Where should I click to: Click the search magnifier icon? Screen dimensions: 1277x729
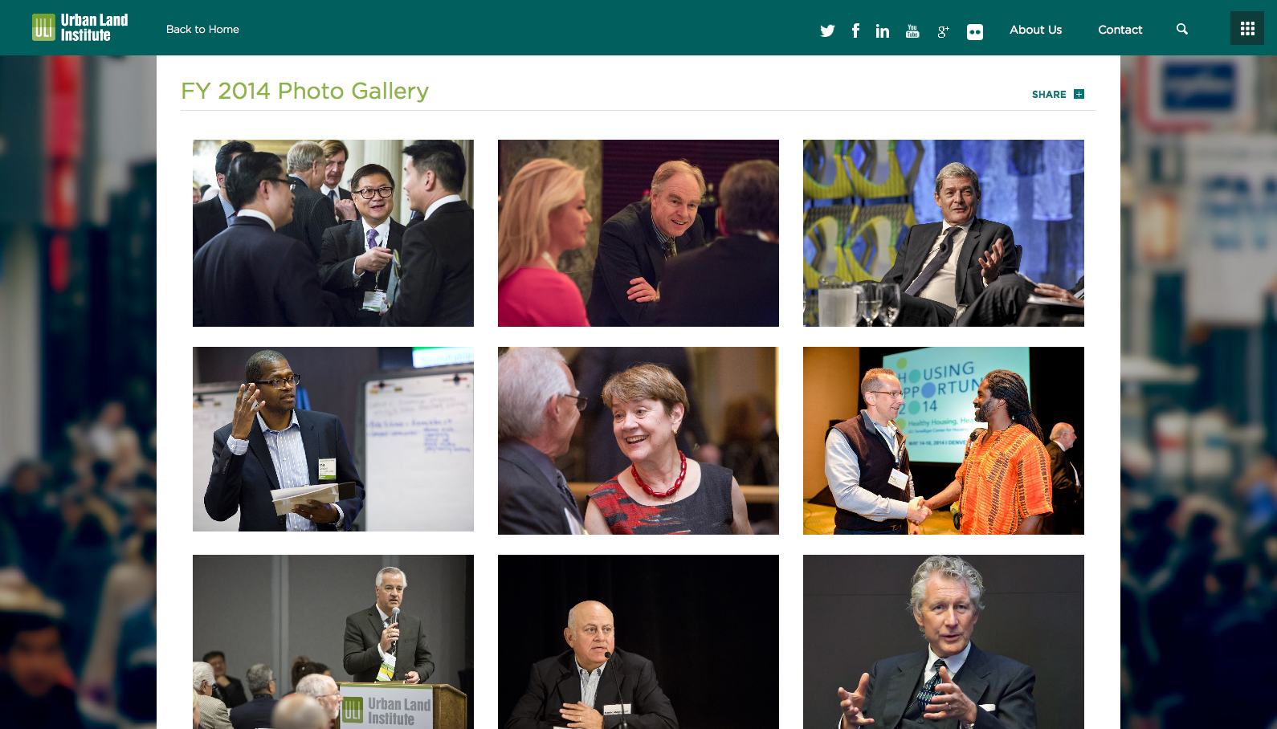1182,29
